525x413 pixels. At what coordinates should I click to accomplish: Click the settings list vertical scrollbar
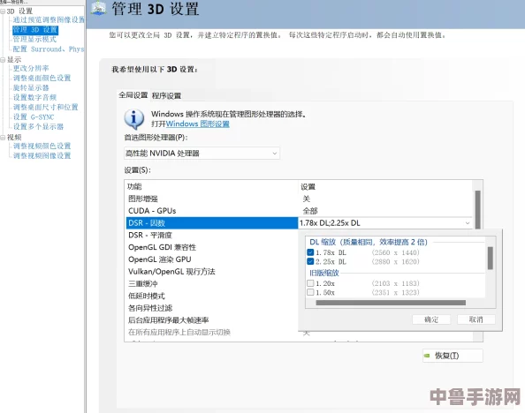pyautogui.click(x=478, y=210)
